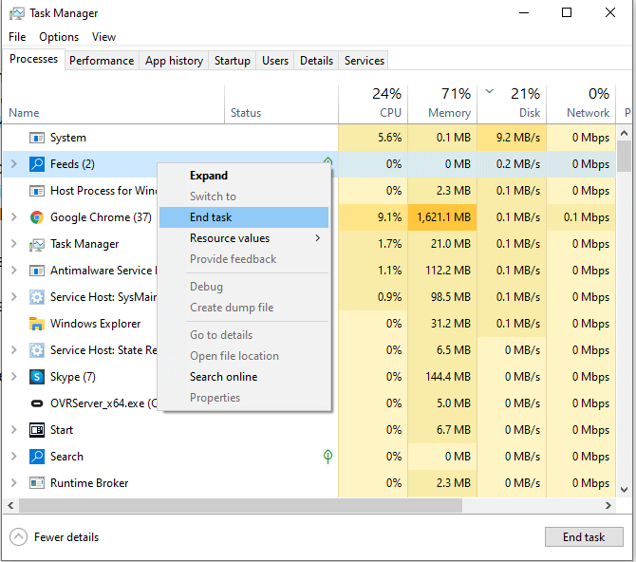Click the 0.1 Mbps Chrome network value

coord(587,217)
